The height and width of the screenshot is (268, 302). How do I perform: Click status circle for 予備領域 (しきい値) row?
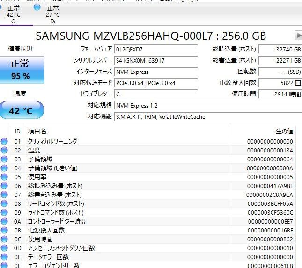coord(4,168)
